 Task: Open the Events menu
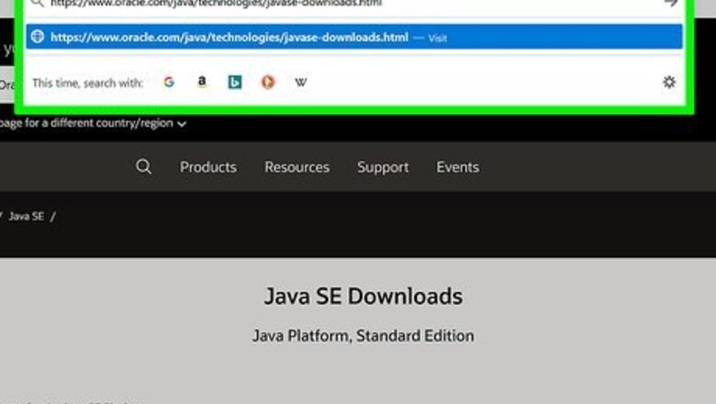pos(457,167)
